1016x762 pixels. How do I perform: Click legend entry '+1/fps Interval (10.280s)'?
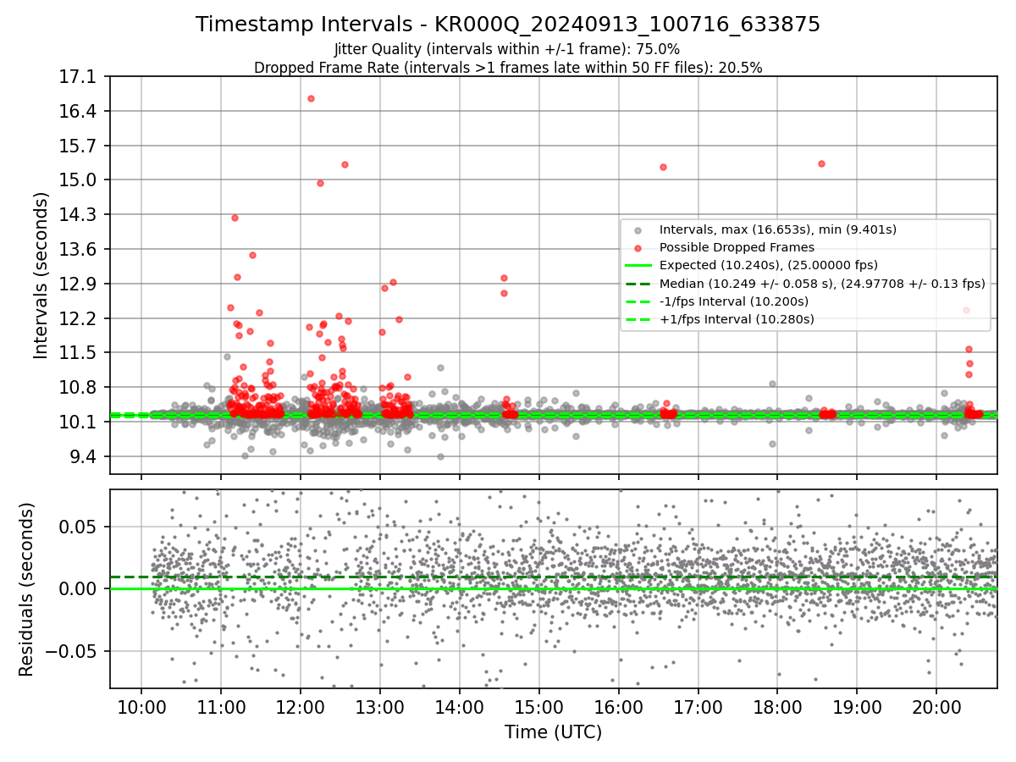pos(737,319)
